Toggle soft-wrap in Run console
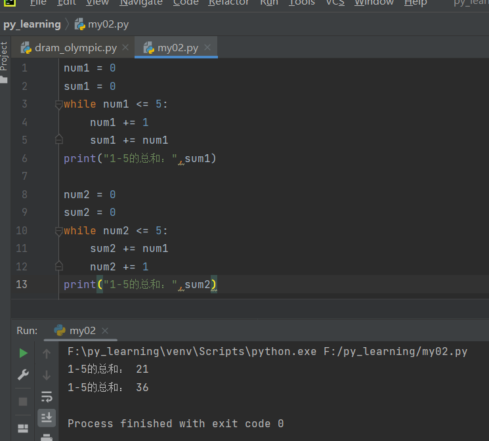The image size is (489, 441). 47,397
